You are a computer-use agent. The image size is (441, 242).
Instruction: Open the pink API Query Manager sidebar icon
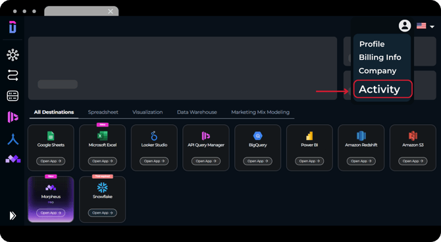click(13, 117)
